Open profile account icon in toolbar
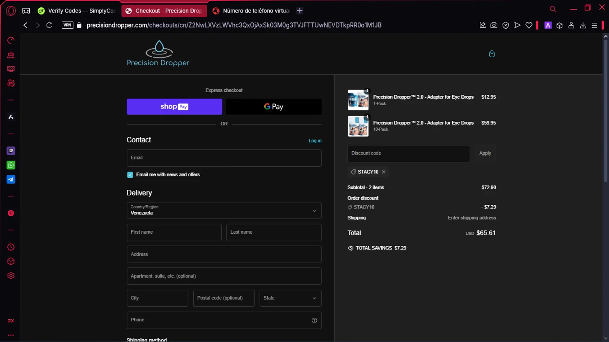Screen dimensions: 609x342 [x=571, y=25]
